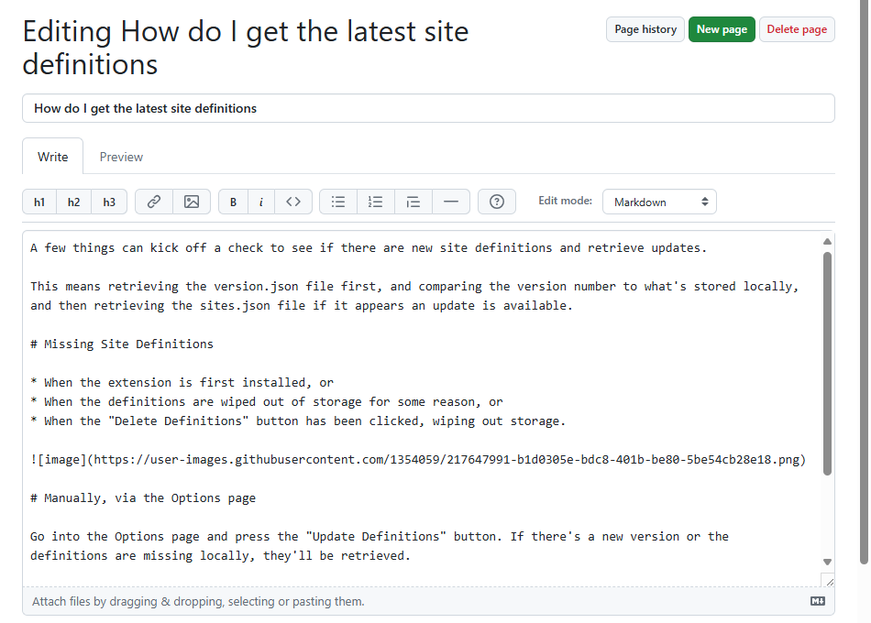
Task: Select the Write tab
Action: [x=52, y=157]
